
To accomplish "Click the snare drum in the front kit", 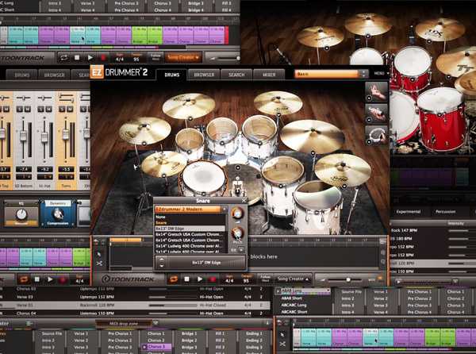I will point(203,178).
